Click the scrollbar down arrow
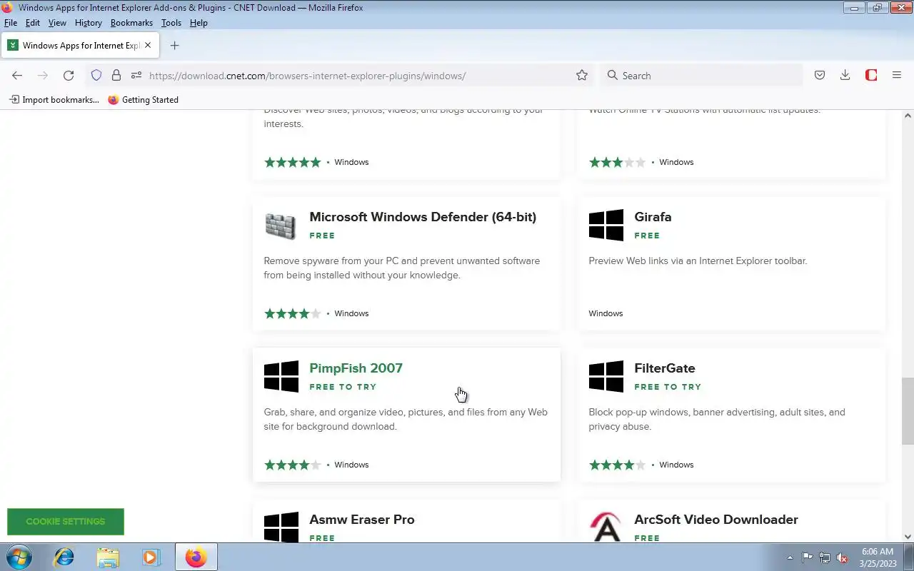The width and height of the screenshot is (914, 571). (908, 537)
